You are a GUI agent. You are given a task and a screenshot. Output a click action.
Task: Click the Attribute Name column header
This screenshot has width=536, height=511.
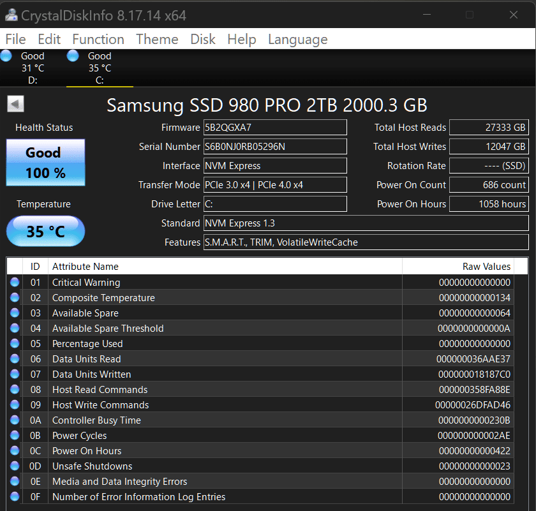click(225, 266)
